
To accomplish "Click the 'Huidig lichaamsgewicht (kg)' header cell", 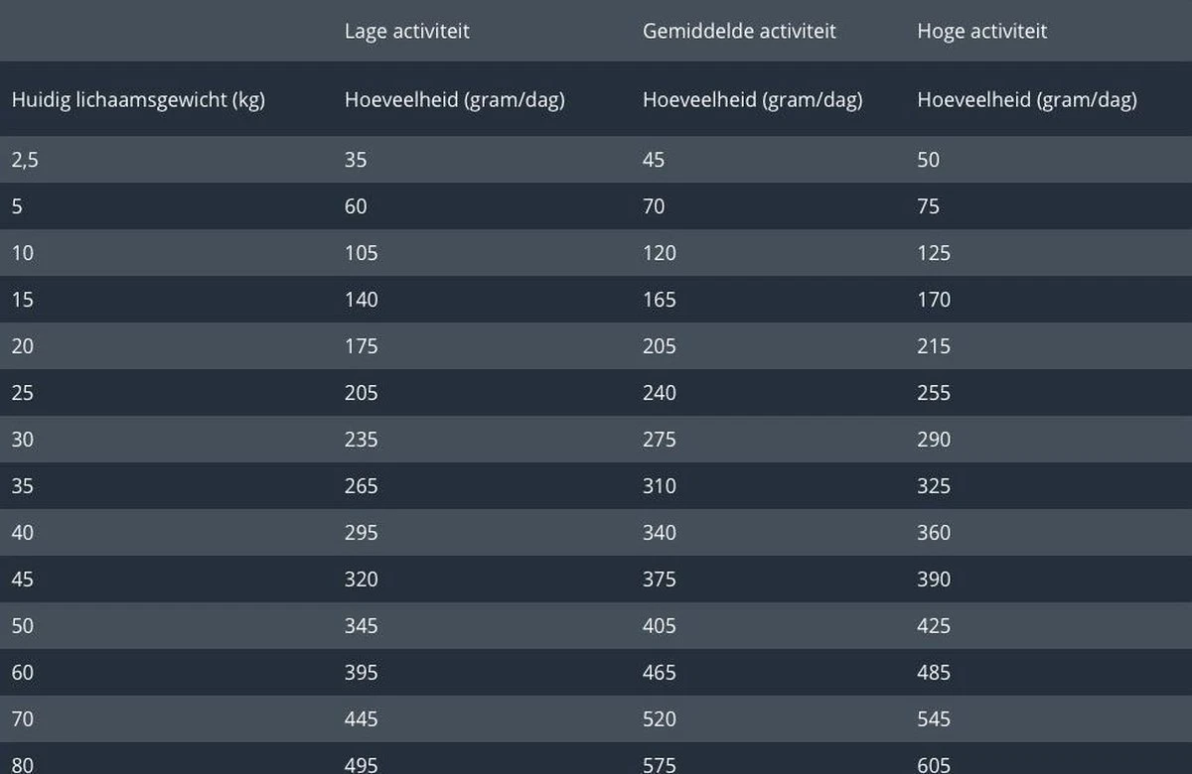I will coord(138,99).
